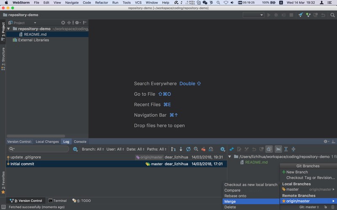Open the VCS menu
Viewport: 337px width, 210px height.
(x=138, y=3)
